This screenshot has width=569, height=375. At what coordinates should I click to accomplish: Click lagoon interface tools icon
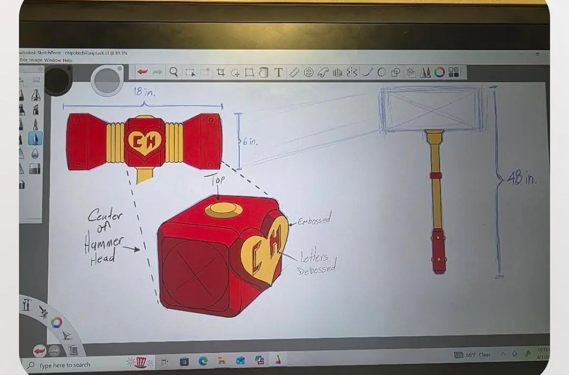(x=26, y=303)
